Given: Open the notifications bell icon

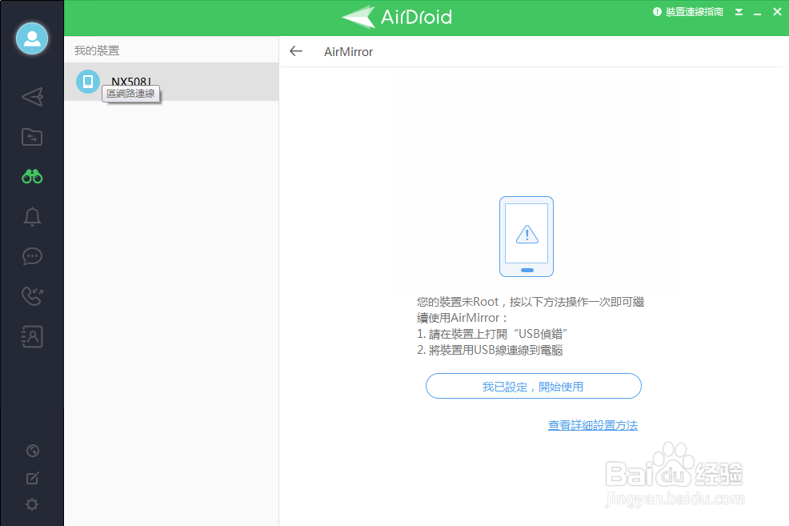Looking at the screenshot, I should [x=32, y=216].
